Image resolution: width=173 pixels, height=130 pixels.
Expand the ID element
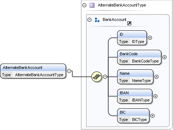pyautogui.click(x=150, y=38)
